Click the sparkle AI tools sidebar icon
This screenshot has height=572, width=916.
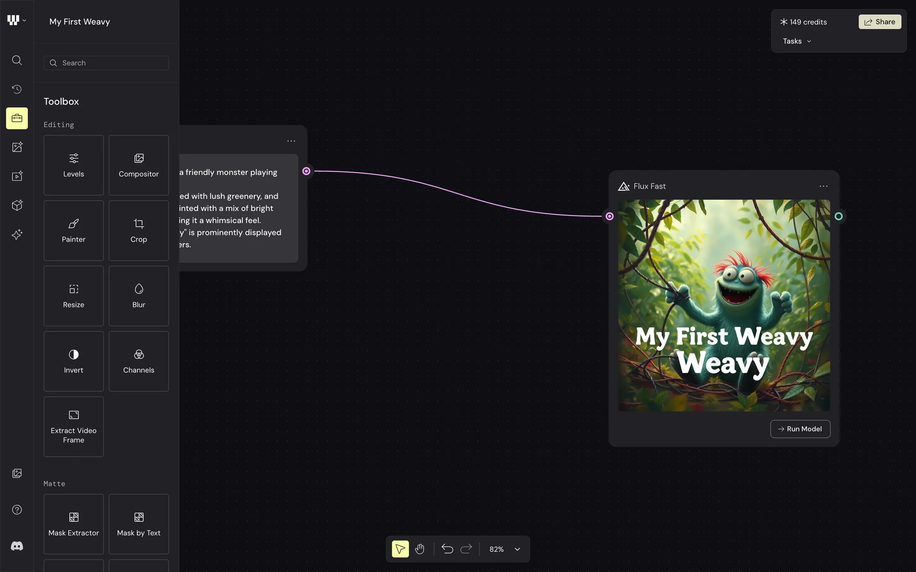coord(17,235)
